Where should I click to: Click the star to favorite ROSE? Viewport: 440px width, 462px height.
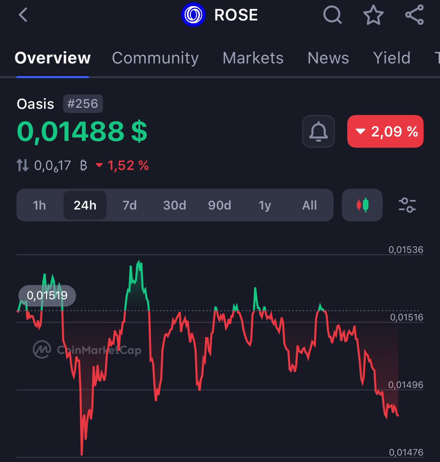tap(373, 15)
